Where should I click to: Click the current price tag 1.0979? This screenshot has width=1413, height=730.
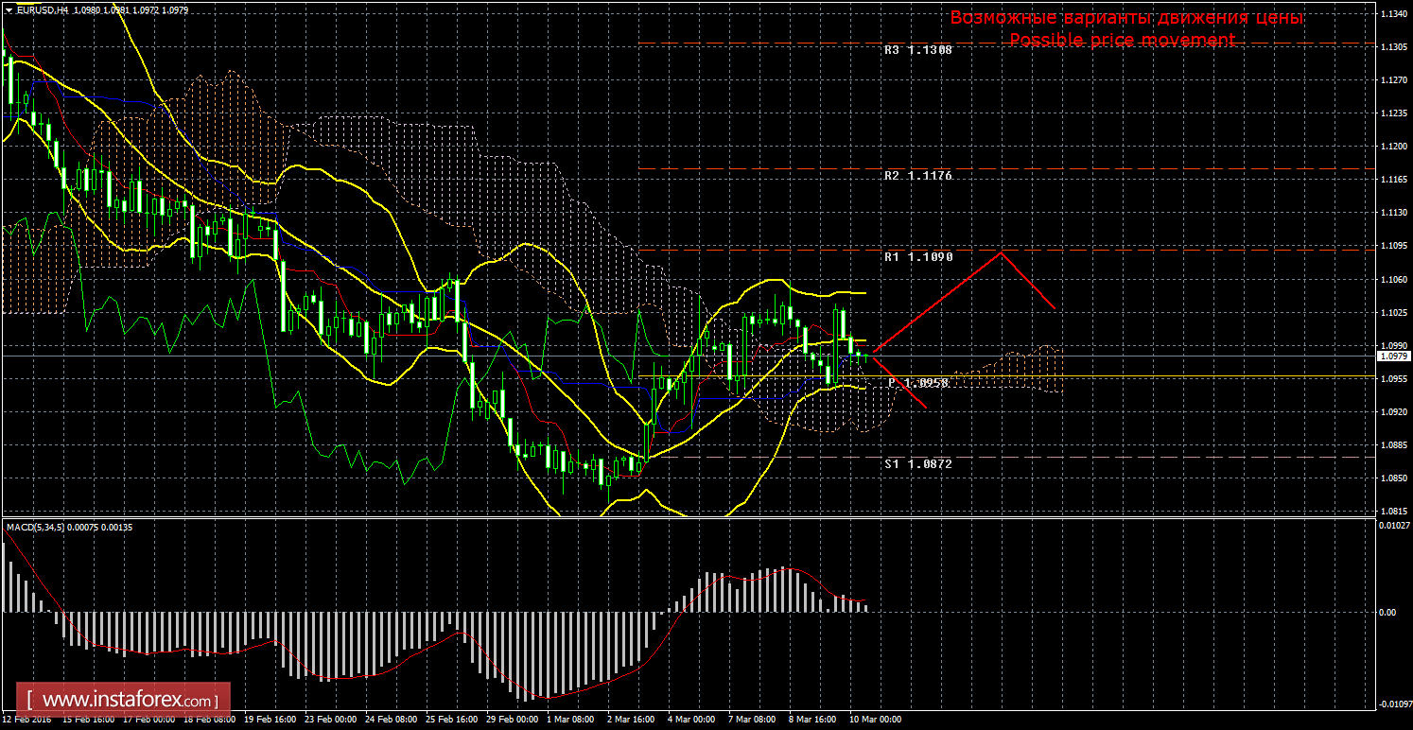point(1394,356)
